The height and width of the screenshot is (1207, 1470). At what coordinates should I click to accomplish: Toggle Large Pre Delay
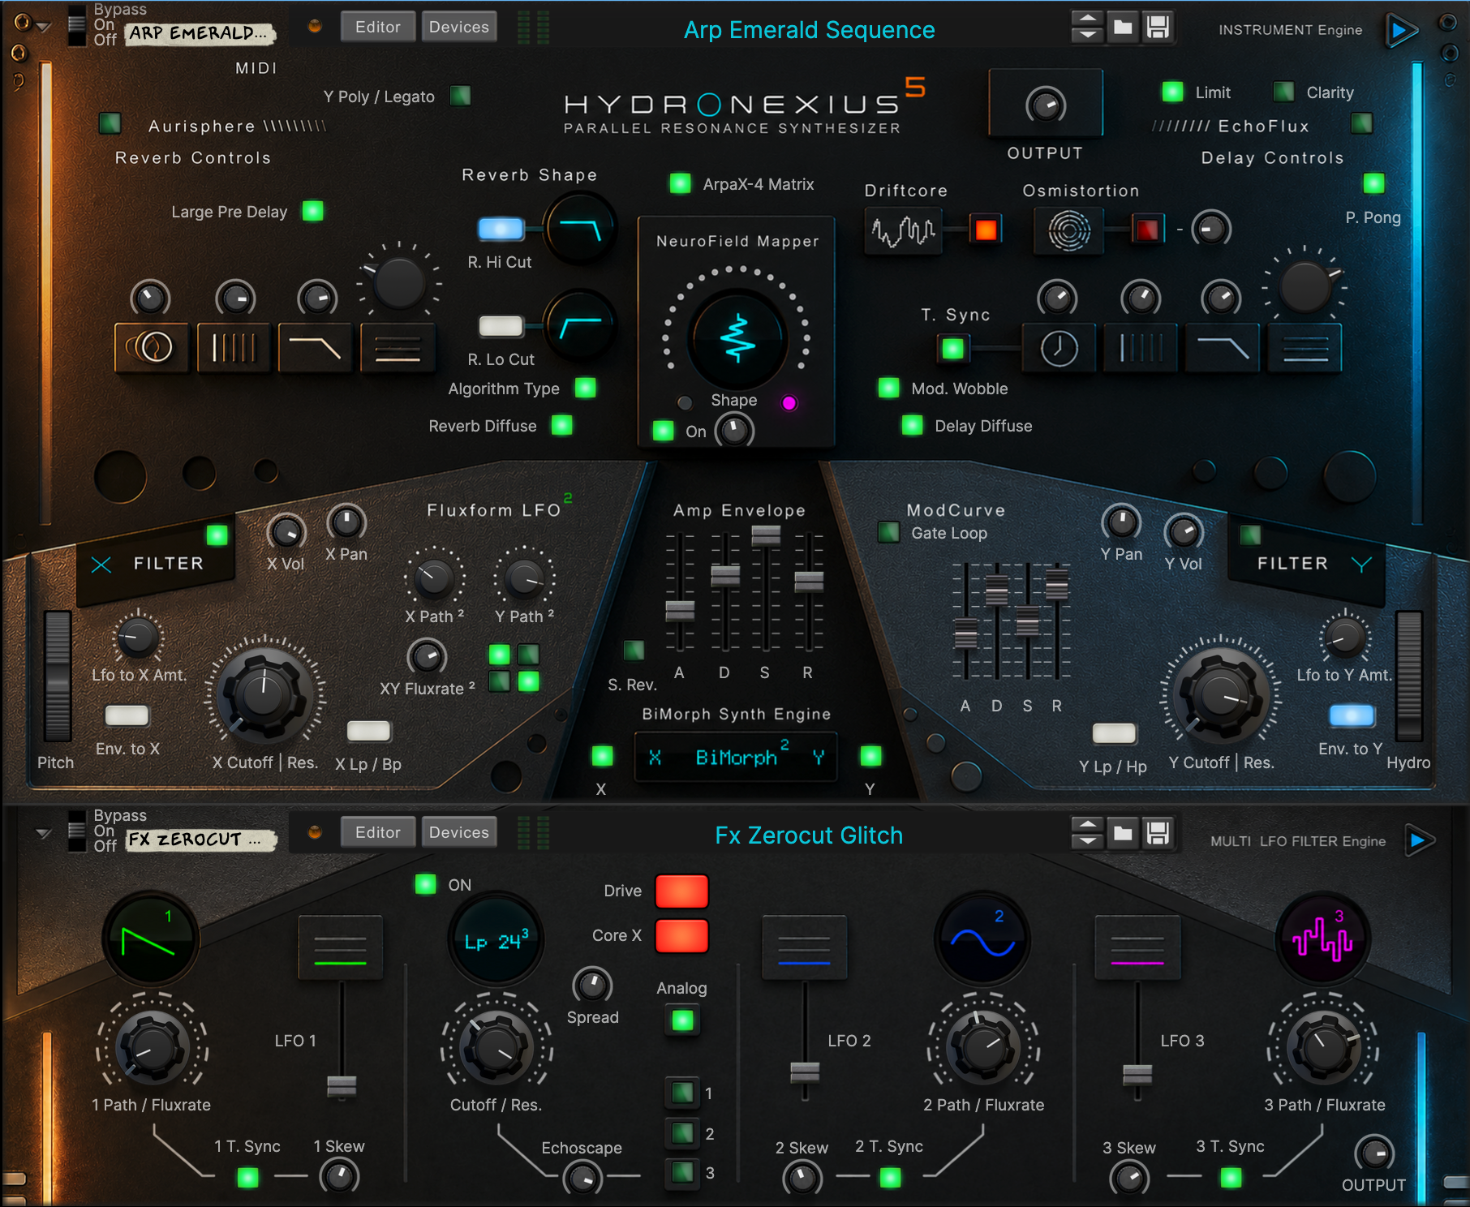(x=312, y=211)
